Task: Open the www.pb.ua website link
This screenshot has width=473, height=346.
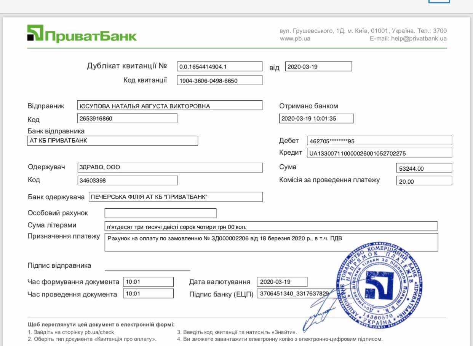Action: click(x=295, y=38)
